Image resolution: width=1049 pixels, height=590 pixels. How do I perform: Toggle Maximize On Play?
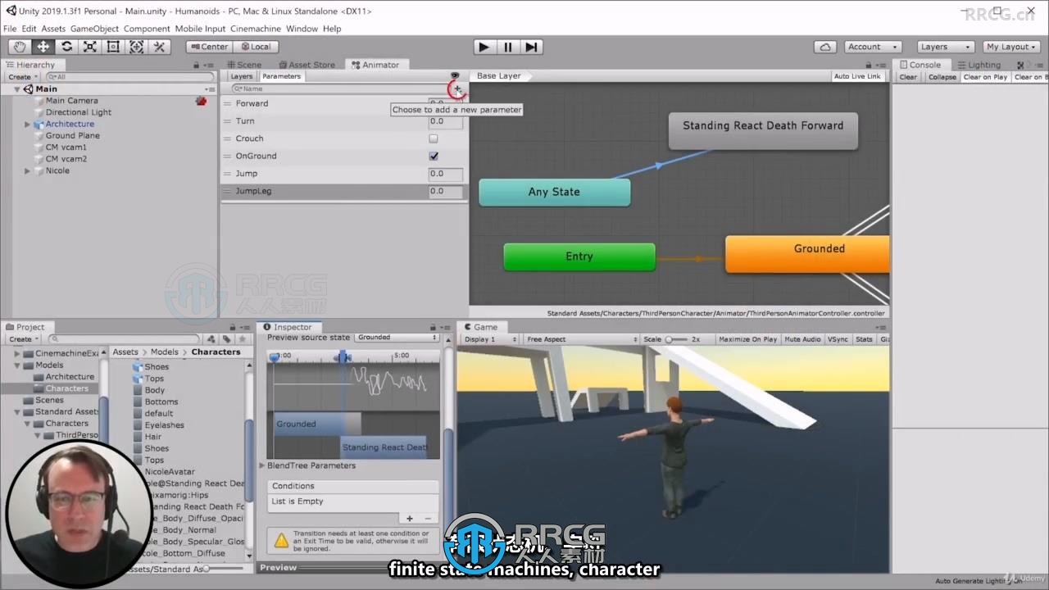click(x=747, y=339)
